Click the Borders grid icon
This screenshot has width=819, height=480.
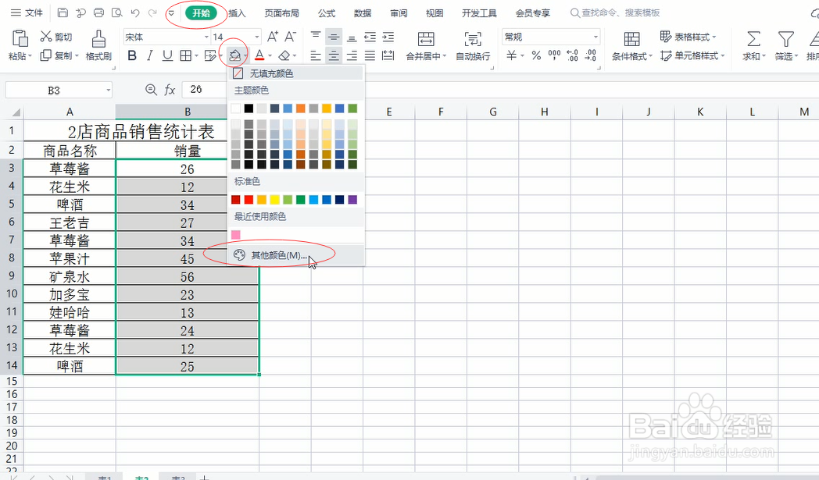[185, 55]
